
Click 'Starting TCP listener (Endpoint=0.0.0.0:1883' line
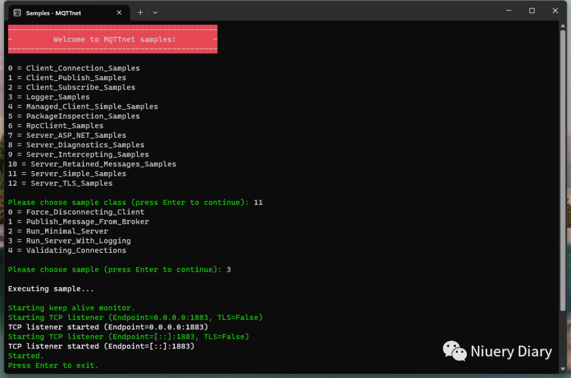pyautogui.click(x=135, y=318)
